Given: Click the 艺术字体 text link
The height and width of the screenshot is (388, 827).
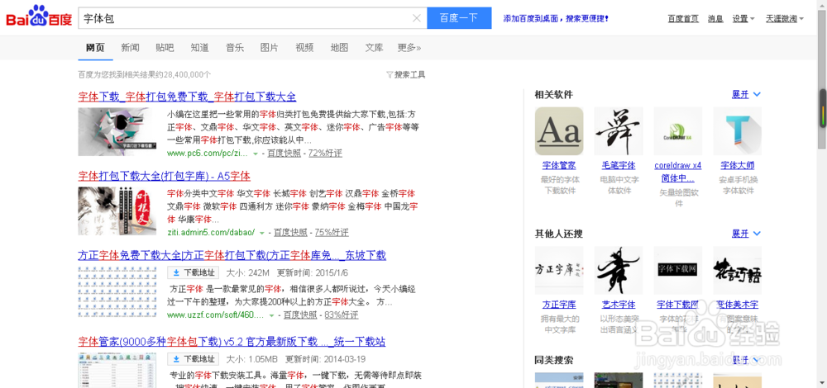Looking at the screenshot, I should [x=619, y=305].
